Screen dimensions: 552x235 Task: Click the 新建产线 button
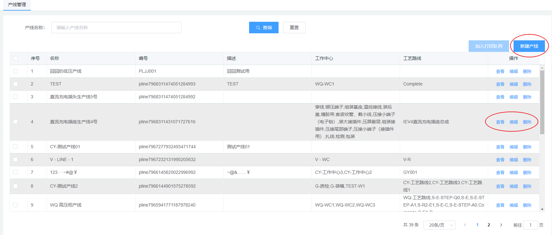[529, 46]
